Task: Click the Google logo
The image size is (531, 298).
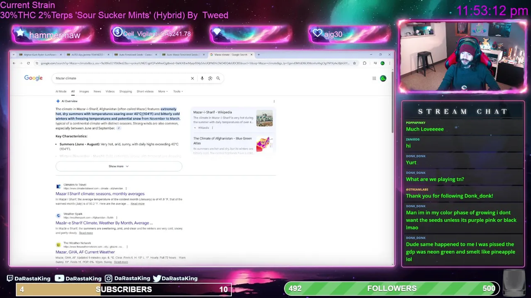Action: click(x=33, y=78)
